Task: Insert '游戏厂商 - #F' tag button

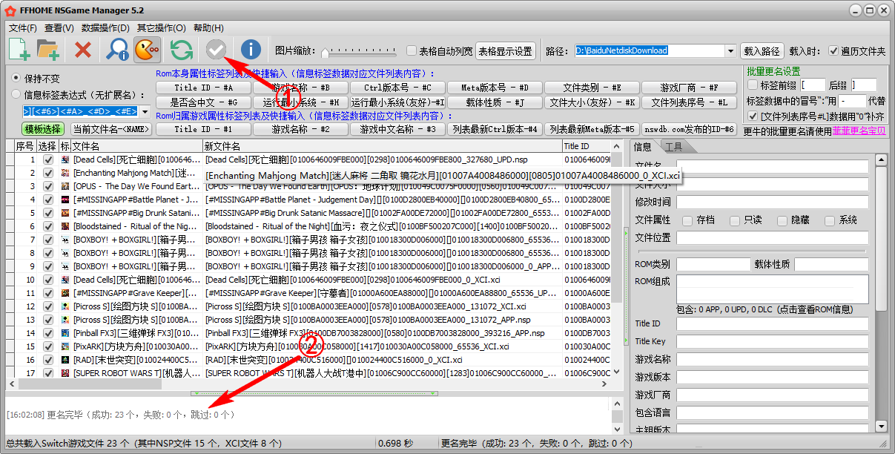Action: 689,88
